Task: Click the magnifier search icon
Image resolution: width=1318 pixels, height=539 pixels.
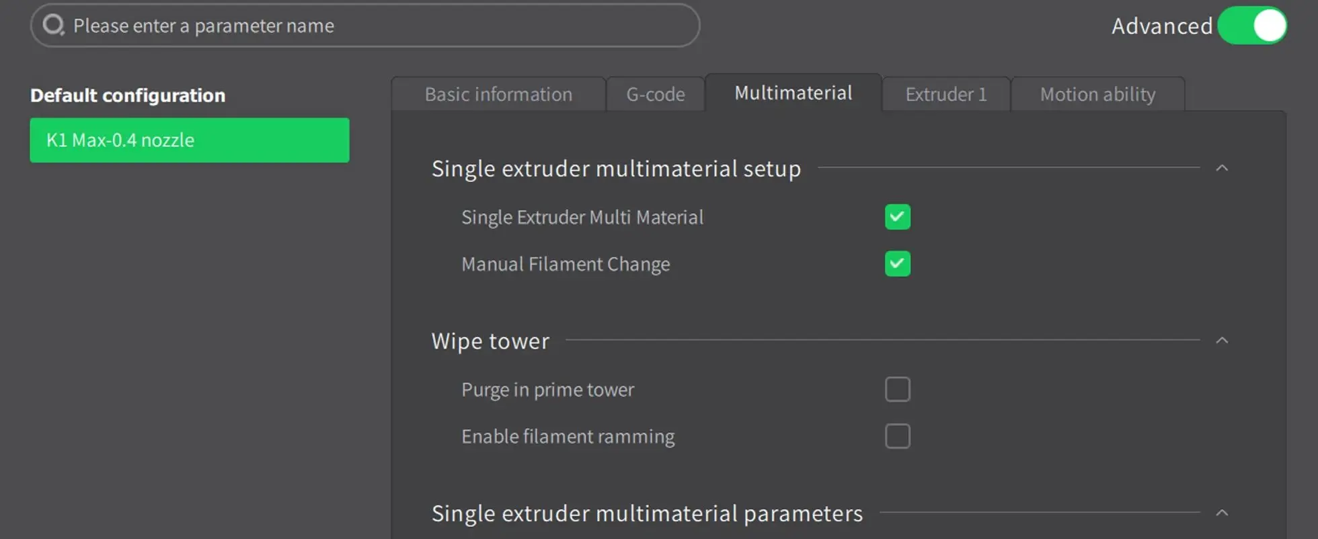Action: click(53, 26)
